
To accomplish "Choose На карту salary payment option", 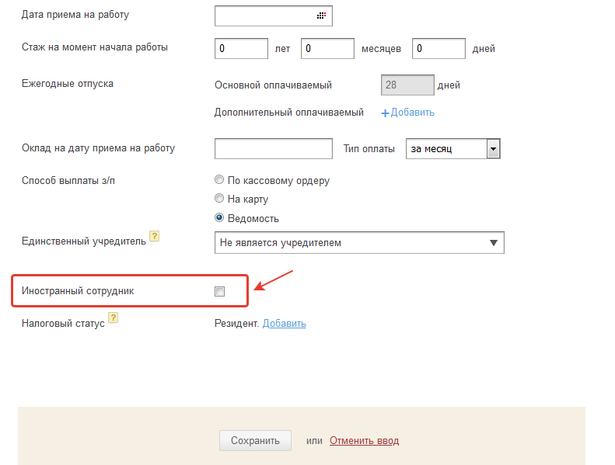I will pyautogui.click(x=219, y=199).
